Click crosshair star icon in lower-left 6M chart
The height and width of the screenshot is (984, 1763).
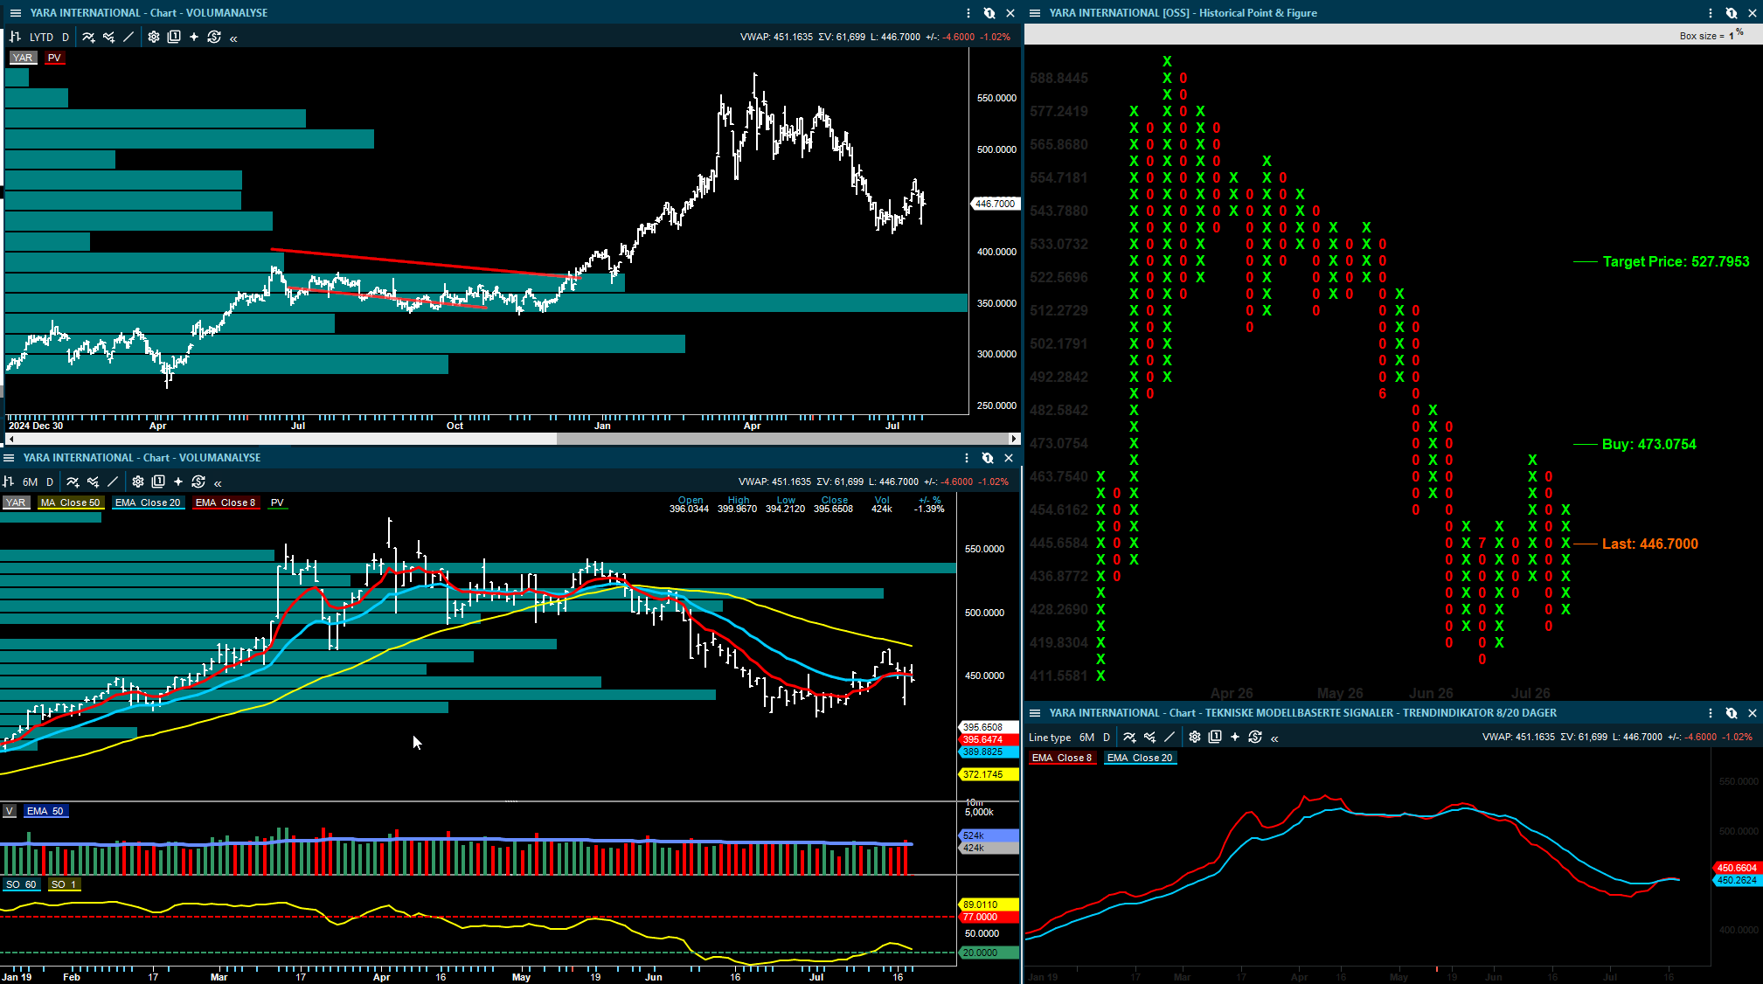(x=178, y=482)
